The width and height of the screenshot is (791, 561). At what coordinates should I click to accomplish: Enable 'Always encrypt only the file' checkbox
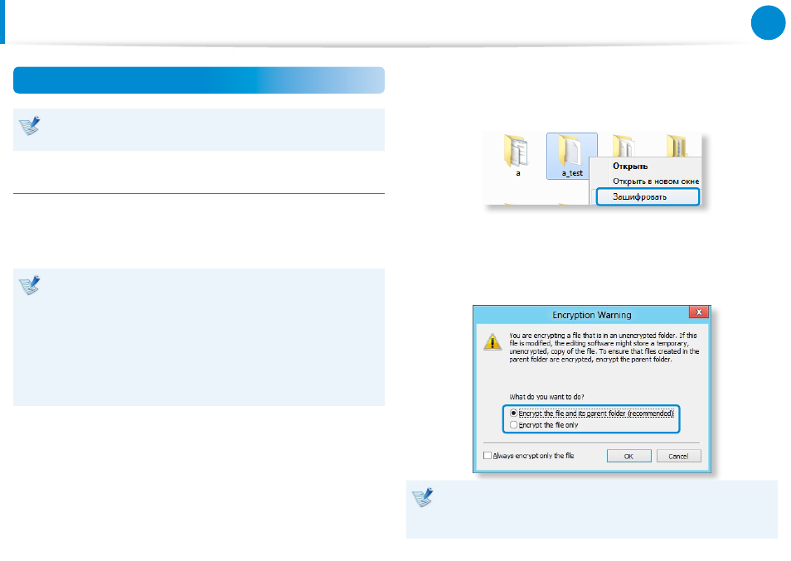click(488, 456)
